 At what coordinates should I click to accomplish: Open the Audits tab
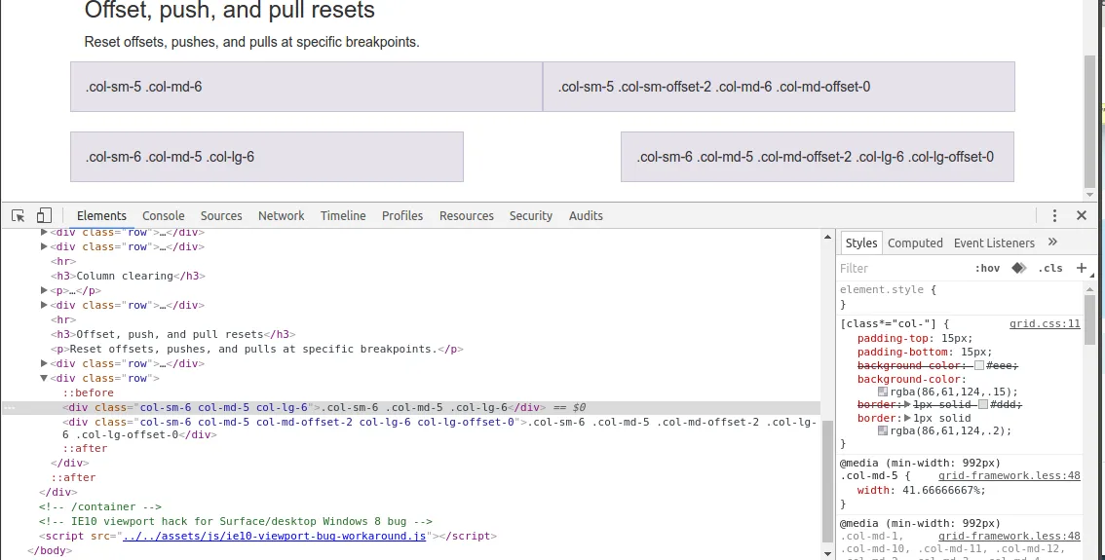(586, 215)
